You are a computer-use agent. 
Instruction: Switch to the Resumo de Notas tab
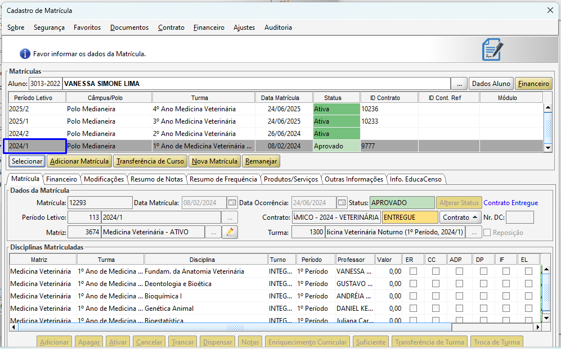156,179
